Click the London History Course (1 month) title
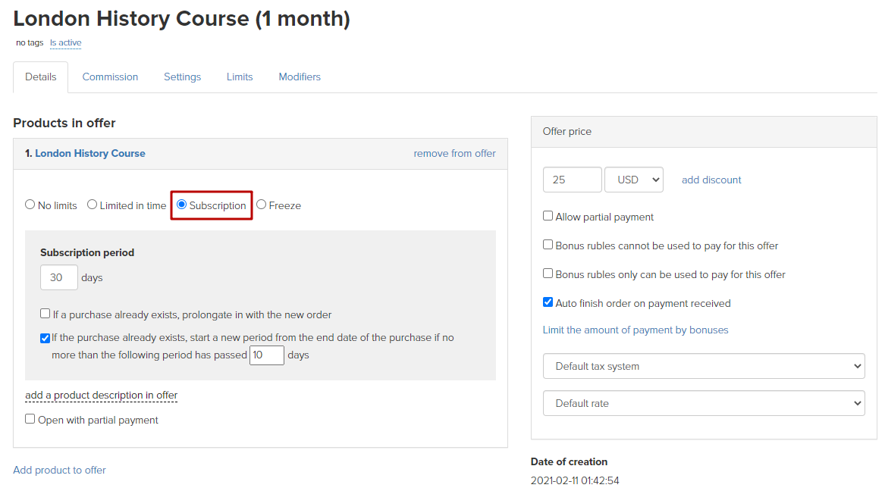 coord(182,19)
